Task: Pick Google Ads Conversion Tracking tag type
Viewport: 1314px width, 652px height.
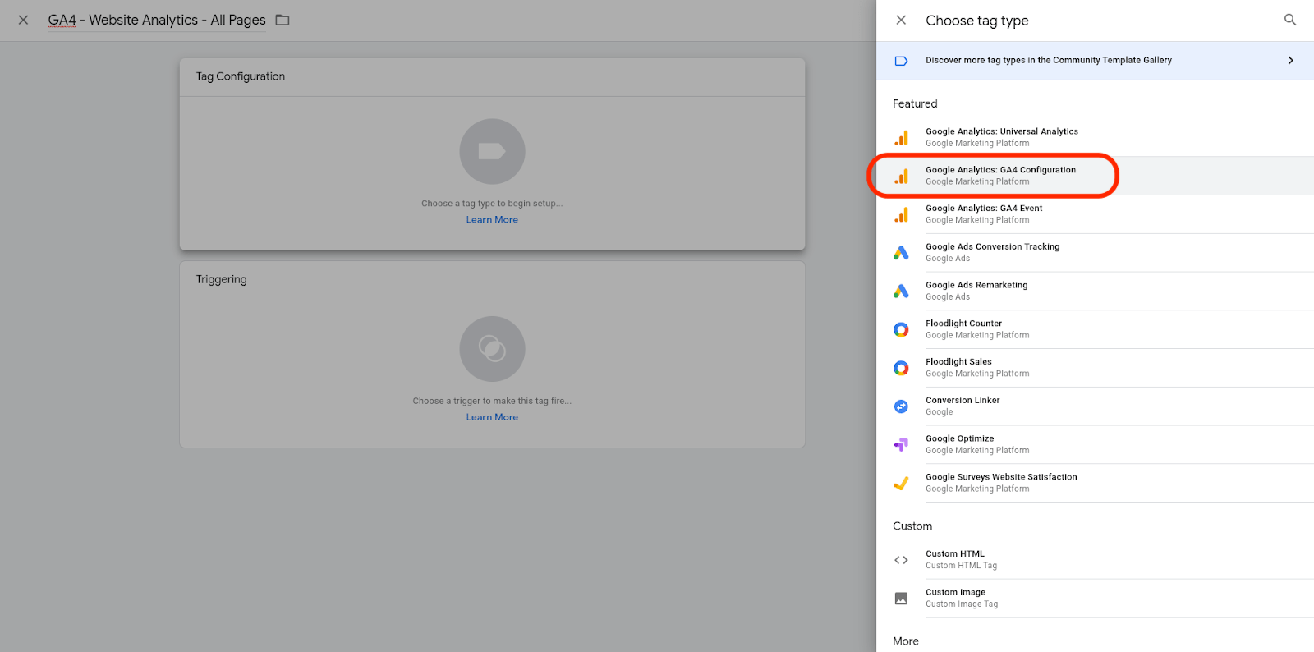Action: click(1095, 253)
